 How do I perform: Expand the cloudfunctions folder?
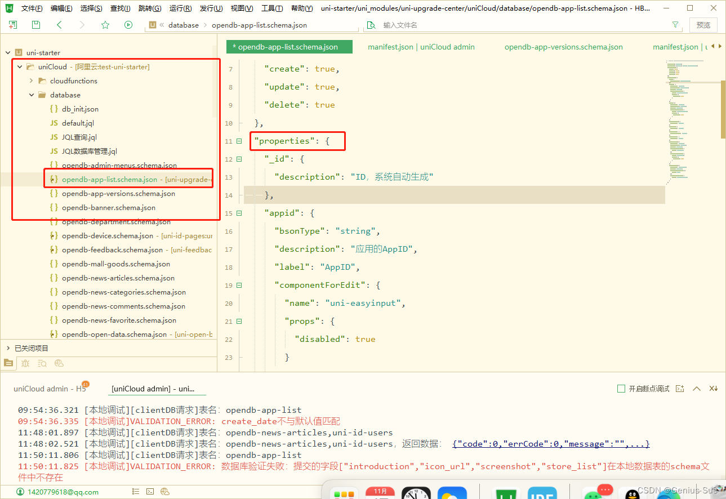32,81
